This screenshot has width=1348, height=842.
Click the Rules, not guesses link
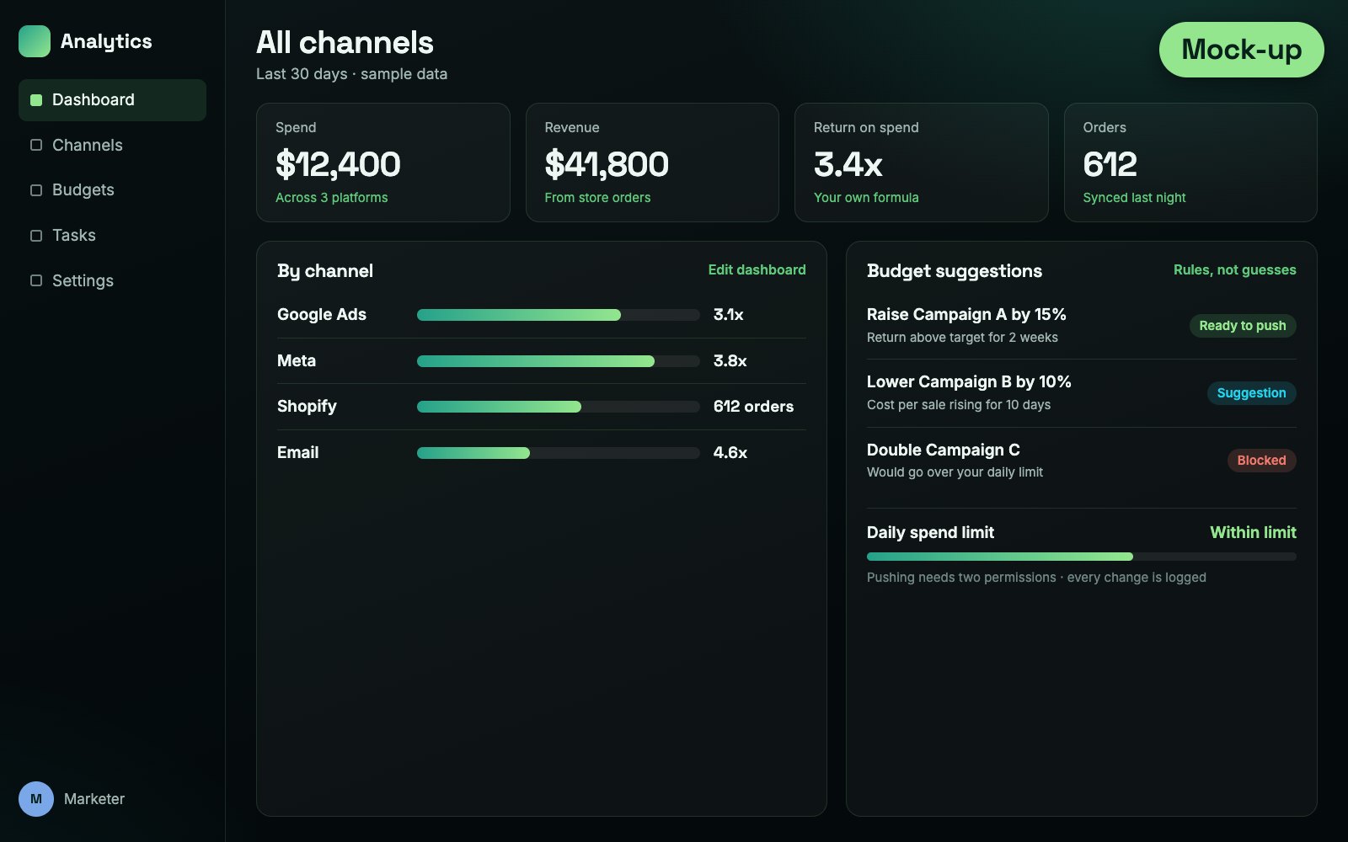(1234, 269)
